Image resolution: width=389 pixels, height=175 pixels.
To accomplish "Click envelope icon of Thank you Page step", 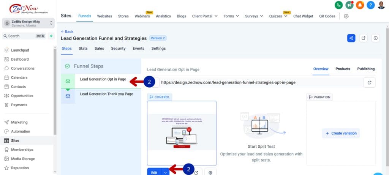I will tap(68, 96).
